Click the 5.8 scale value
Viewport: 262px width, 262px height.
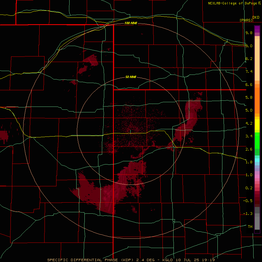pyautogui.click(x=249, y=98)
